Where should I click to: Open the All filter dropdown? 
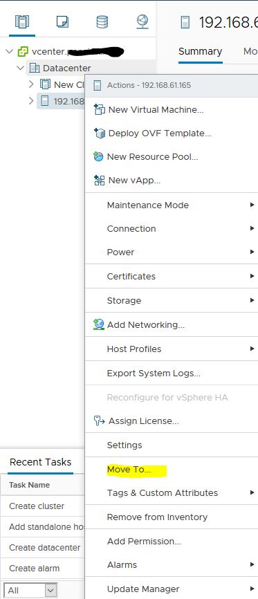(x=30, y=590)
